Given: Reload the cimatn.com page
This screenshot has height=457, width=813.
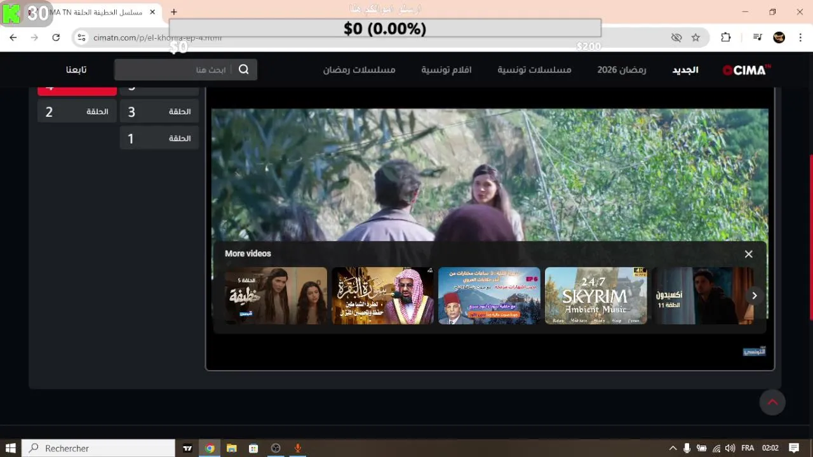Looking at the screenshot, I should tap(56, 37).
